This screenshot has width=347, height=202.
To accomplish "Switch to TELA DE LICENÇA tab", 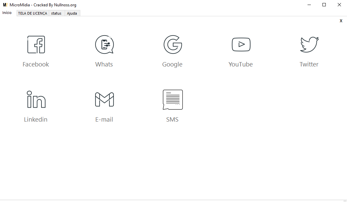I will pos(33,13).
